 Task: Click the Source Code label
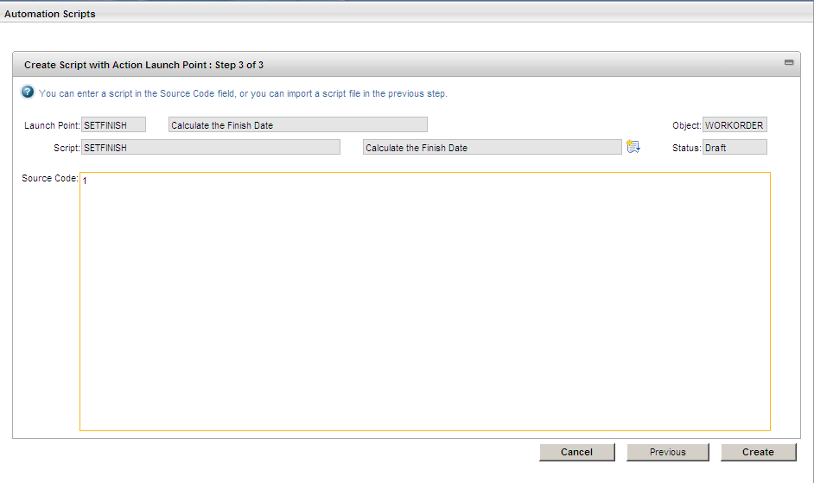point(50,178)
